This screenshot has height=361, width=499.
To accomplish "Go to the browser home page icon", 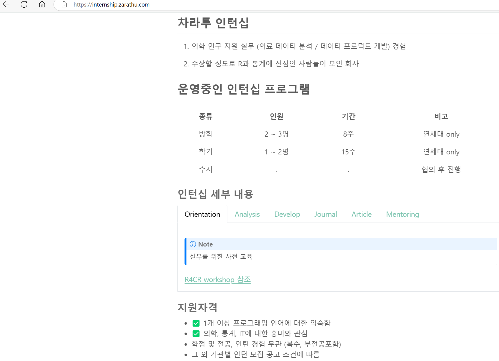I will [42, 4].
